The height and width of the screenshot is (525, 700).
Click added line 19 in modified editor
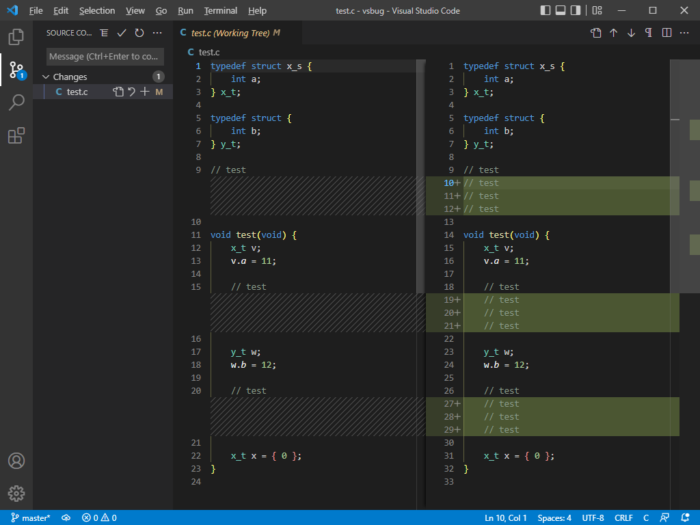coord(552,300)
